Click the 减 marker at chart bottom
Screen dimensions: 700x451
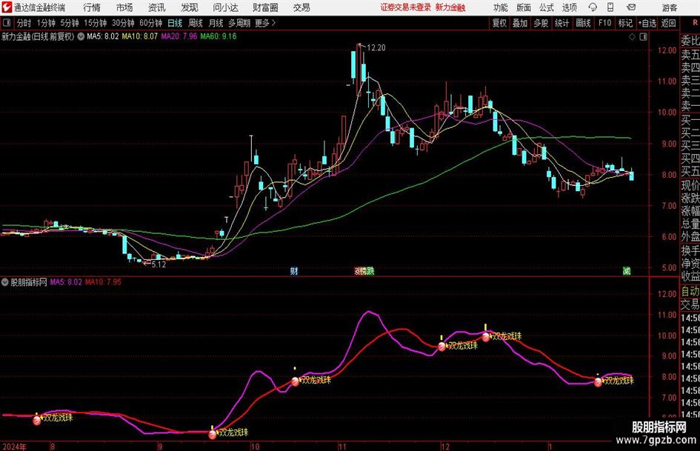pos(627,271)
